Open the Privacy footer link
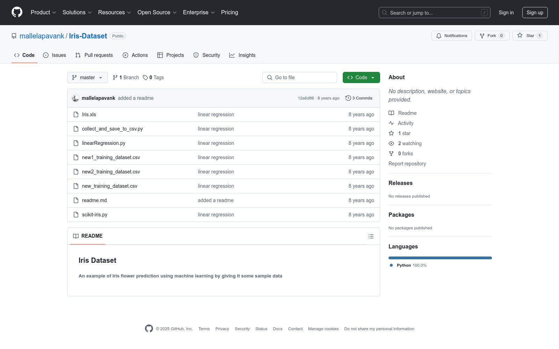 [222, 329]
